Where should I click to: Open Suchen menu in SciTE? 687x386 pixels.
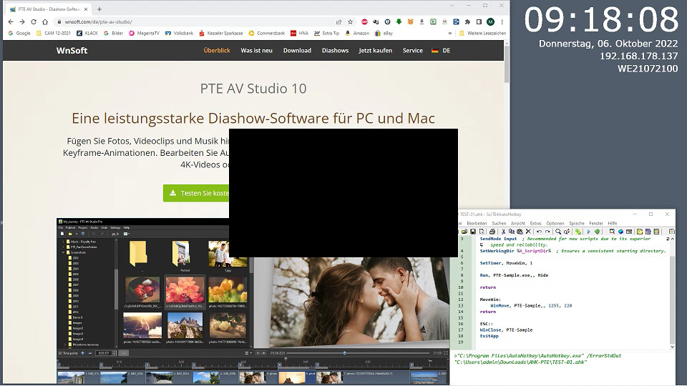click(x=499, y=223)
